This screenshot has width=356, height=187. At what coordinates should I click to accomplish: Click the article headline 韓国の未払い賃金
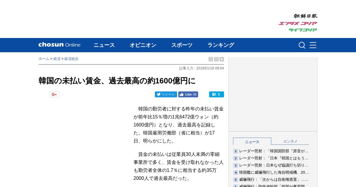117,81
